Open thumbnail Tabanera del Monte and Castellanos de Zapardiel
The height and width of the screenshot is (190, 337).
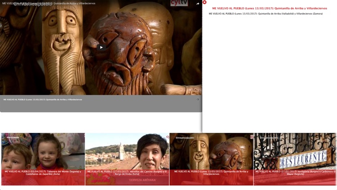tap(43, 159)
